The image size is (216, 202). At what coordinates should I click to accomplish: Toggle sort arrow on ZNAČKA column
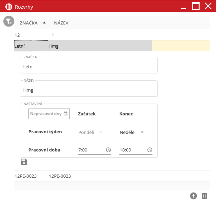tap(44, 23)
